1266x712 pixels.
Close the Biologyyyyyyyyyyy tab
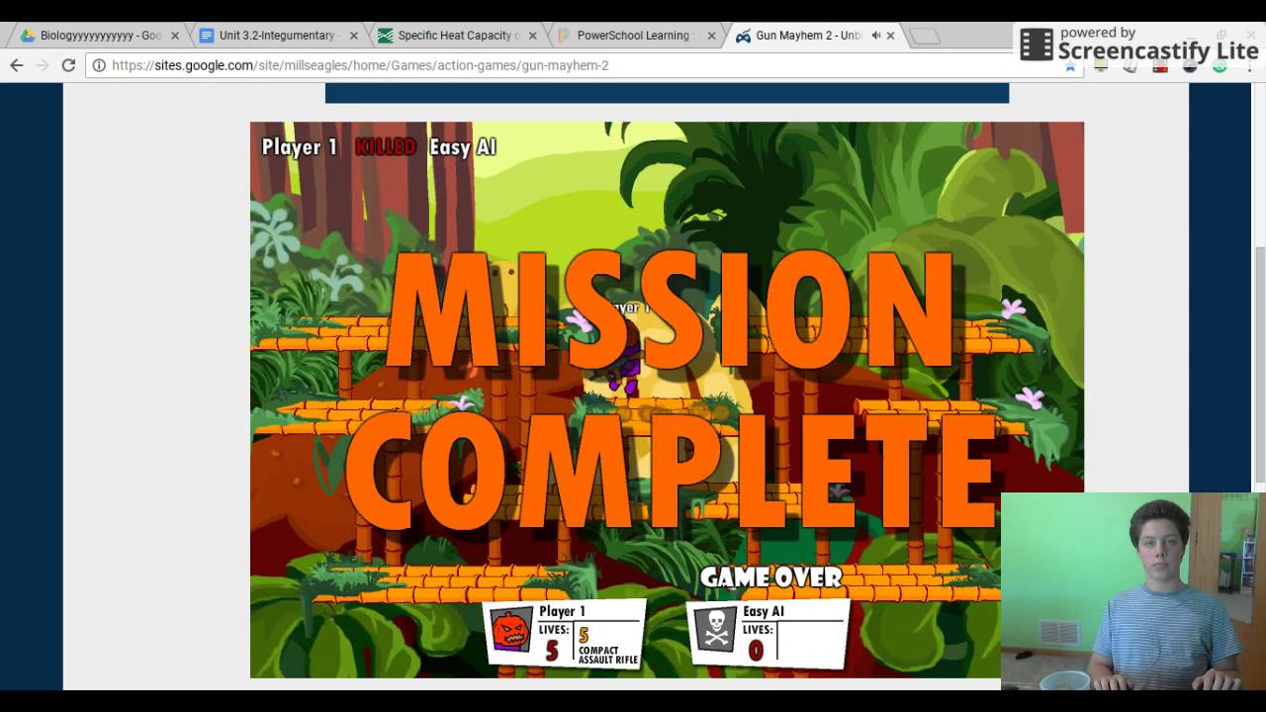175,36
